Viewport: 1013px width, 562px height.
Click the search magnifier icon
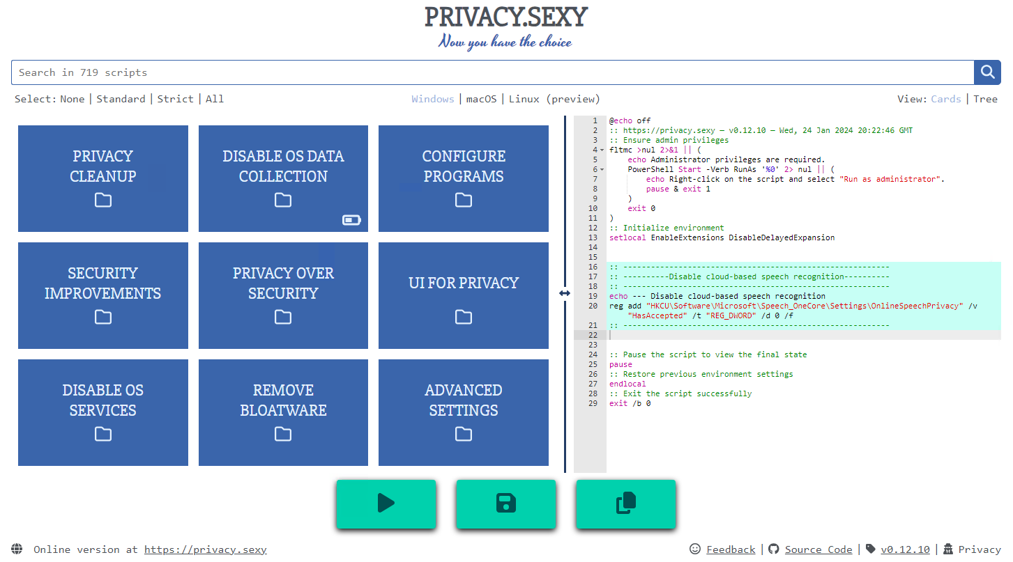[987, 72]
